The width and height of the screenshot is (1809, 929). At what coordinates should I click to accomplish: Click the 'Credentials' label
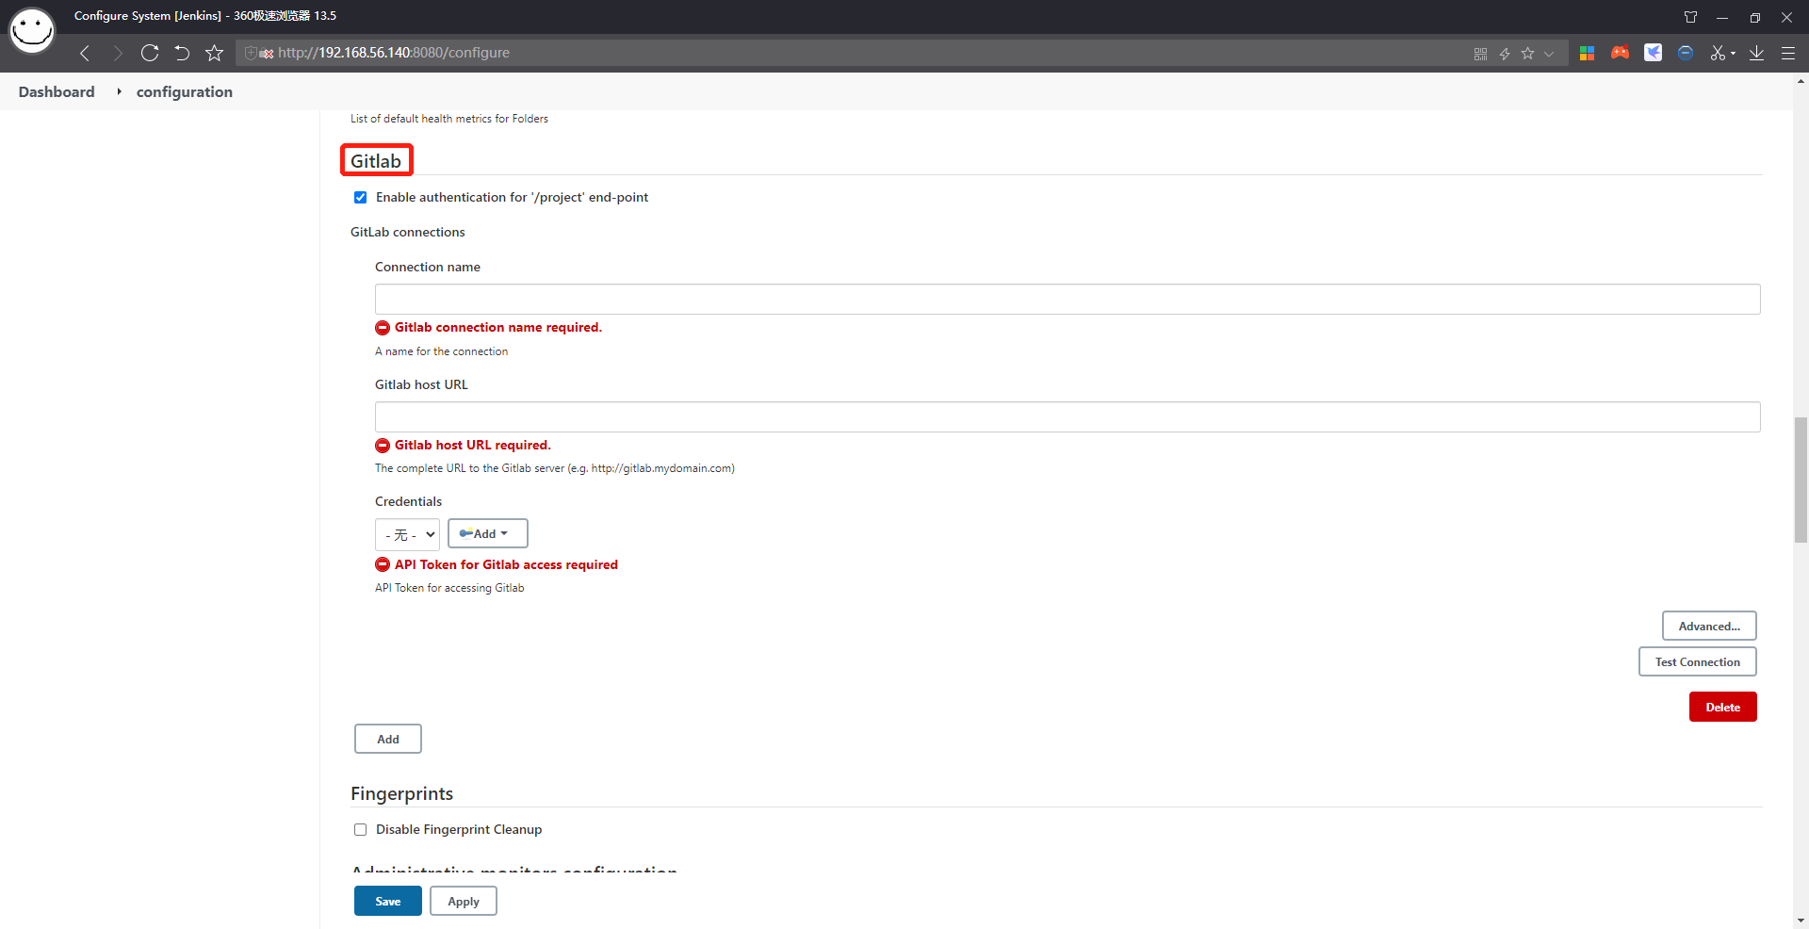pyautogui.click(x=408, y=501)
